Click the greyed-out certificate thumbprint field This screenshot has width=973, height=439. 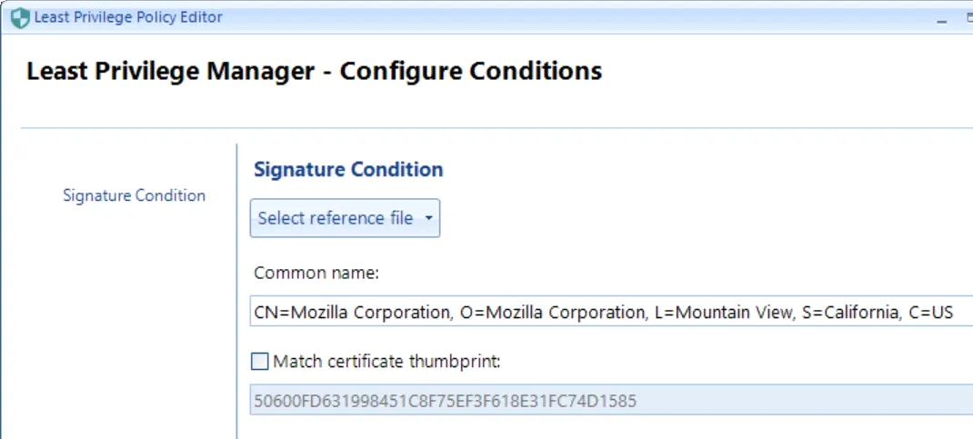coord(609,399)
